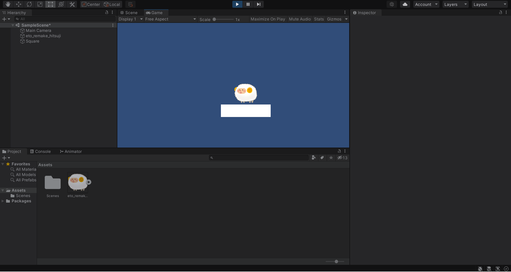The width and height of the screenshot is (511, 272).
Task: Click the Pause button
Action: point(248,4)
